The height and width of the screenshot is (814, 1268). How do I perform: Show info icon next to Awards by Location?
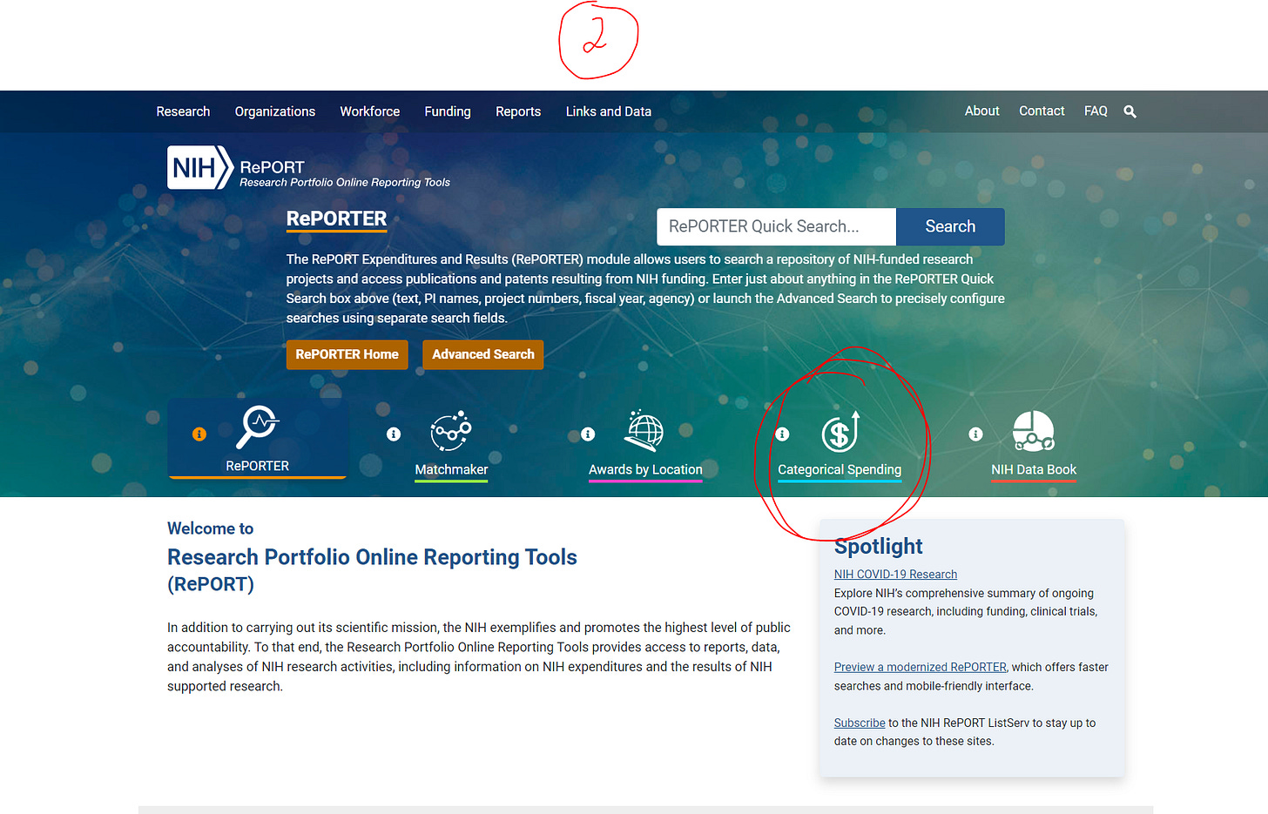pos(588,434)
